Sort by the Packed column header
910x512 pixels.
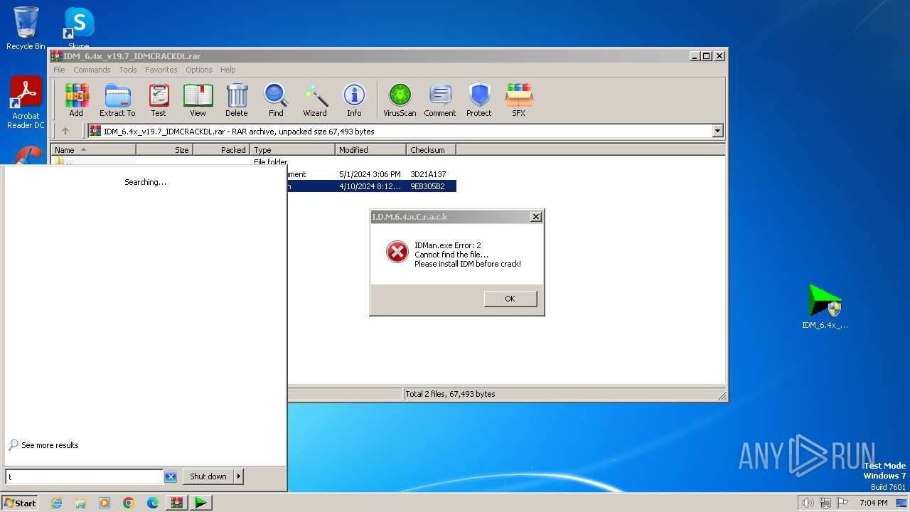pos(221,150)
